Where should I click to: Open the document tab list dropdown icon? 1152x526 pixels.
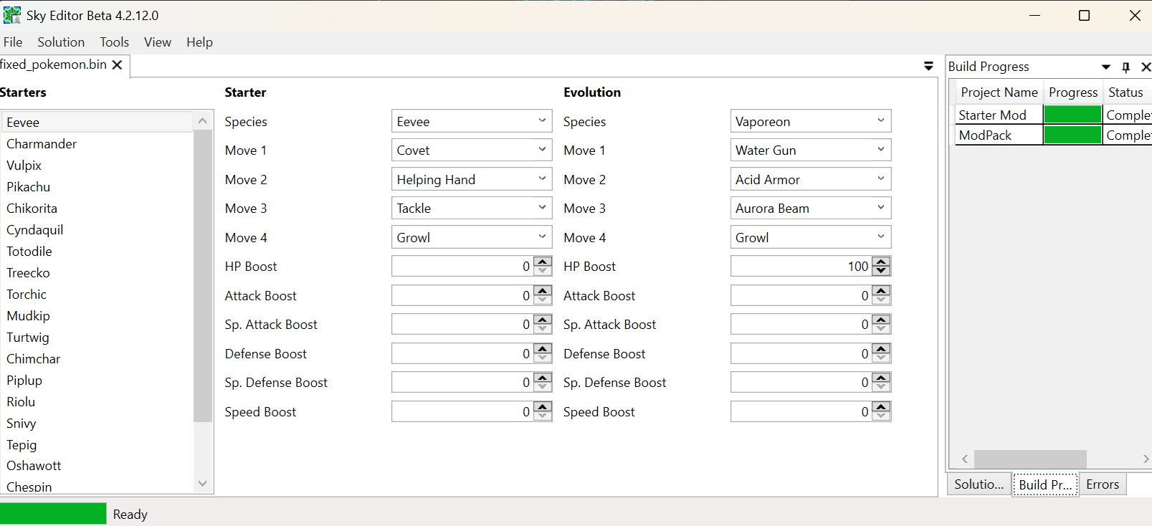[x=928, y=66]
